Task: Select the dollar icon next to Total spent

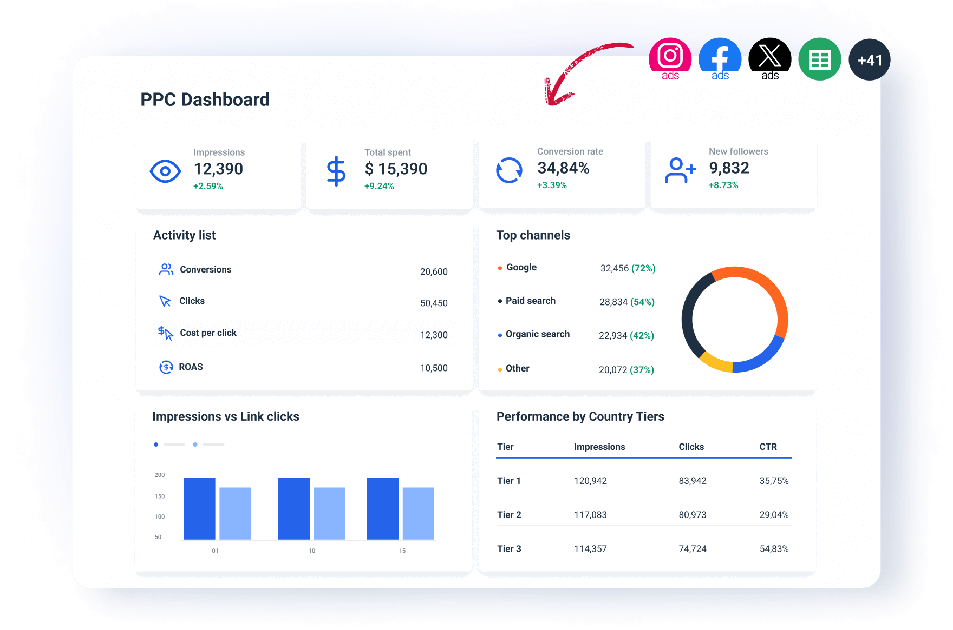Action: click(336, 170)
